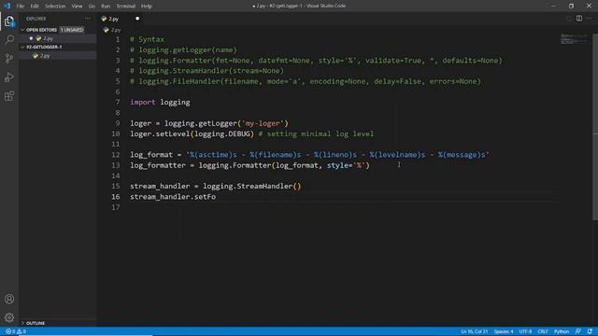
Task: Open the Search view in activity bar
Action: 9,39
